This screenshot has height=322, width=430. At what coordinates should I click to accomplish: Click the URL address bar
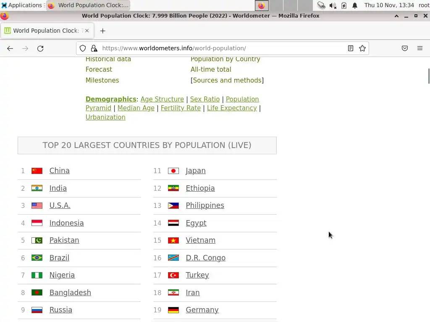click(x=222, y=49)
